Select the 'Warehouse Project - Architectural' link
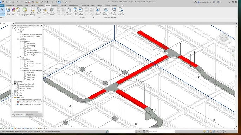The image size is (241, 135). point(31,102)
